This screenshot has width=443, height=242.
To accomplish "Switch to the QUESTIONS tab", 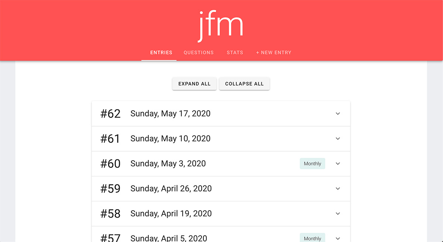I will click(198, 52).
